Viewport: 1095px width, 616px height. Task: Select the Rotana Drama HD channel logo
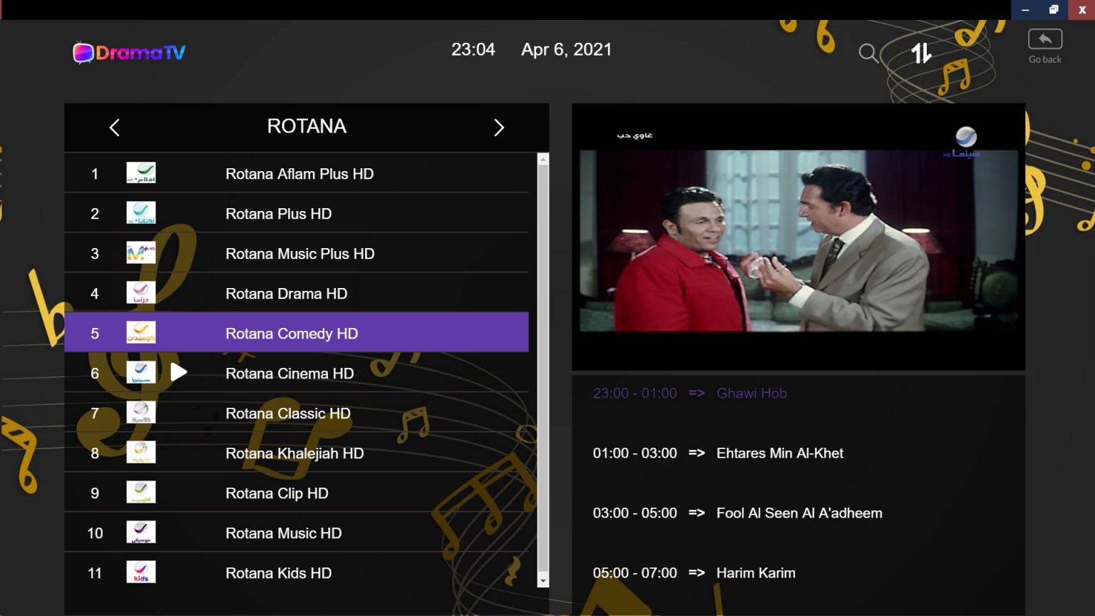[x=140, y=292]
